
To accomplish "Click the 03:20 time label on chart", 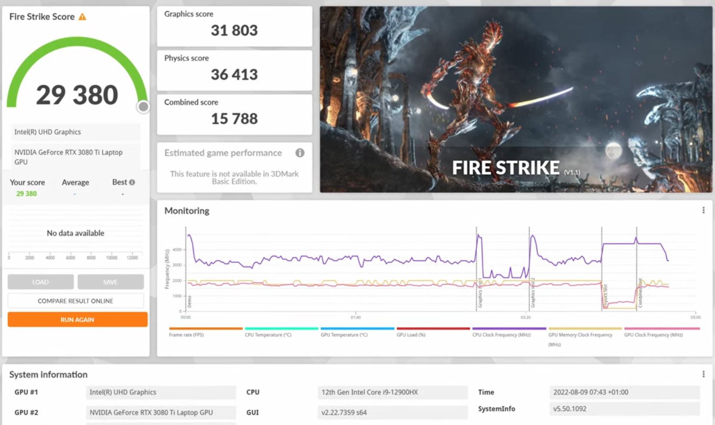I will (x=526, y=317).
